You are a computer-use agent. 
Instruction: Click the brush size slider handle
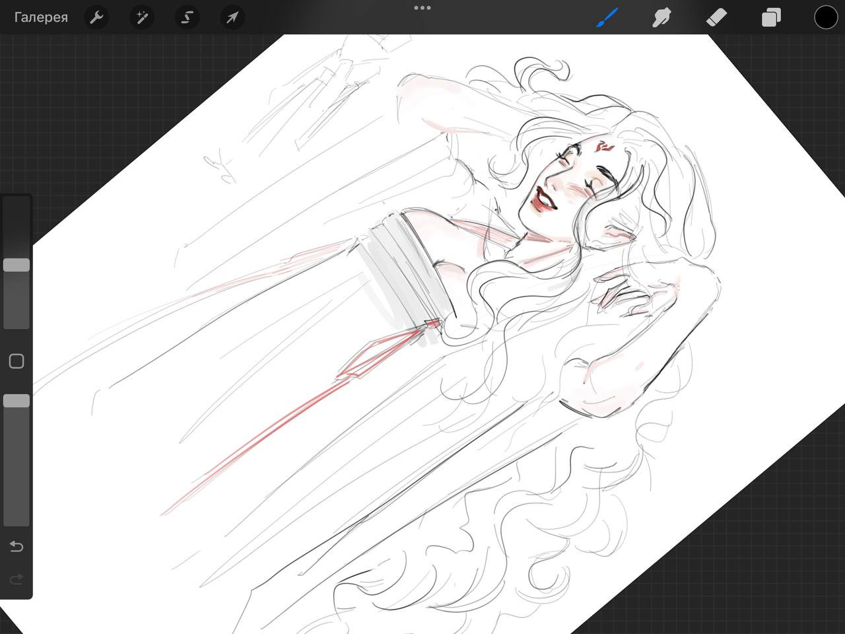(17, 265)
